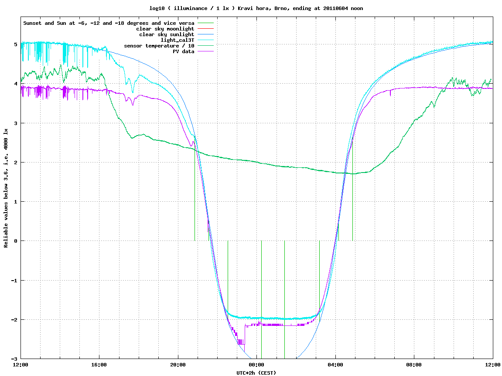Viewport: 502px width, 376px height.
Task: Click the chart title mentioning Kravi hora, Brno
Action: coord(256,8)
